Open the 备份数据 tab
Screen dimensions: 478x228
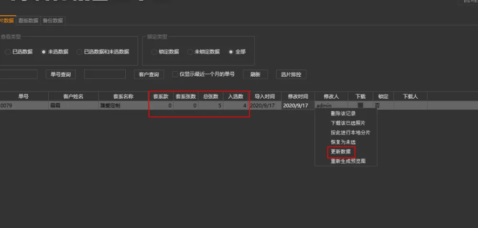click(x=53, y=21)
